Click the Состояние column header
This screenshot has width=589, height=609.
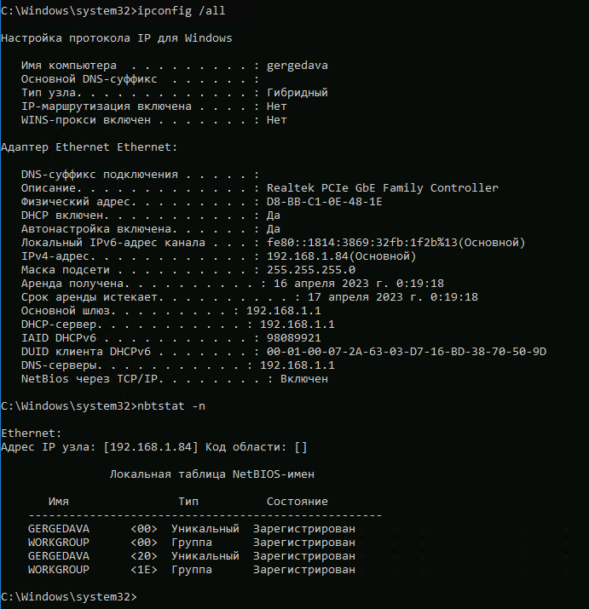(x=297, y=502)
